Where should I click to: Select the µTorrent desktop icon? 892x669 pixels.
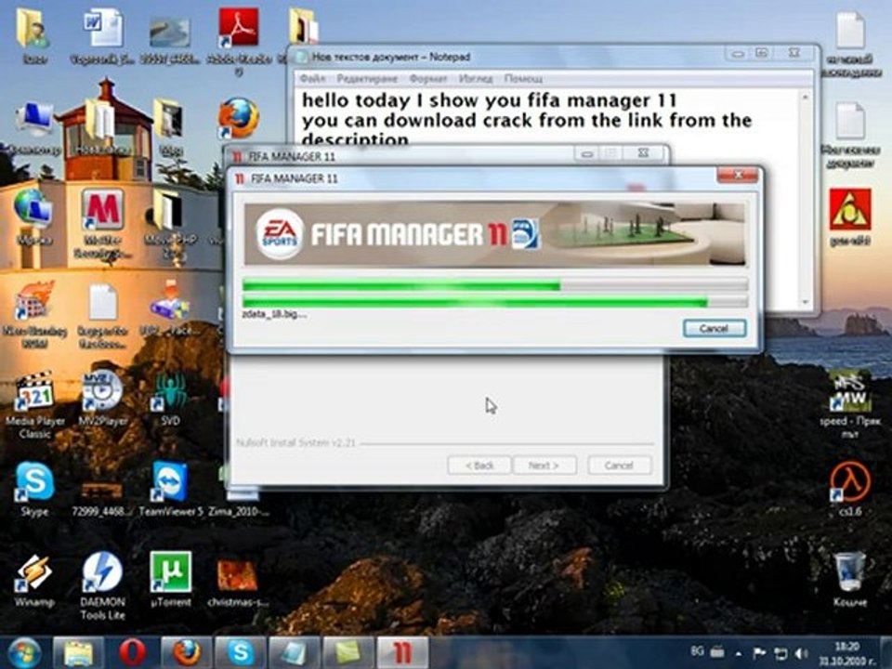[171, 579]
